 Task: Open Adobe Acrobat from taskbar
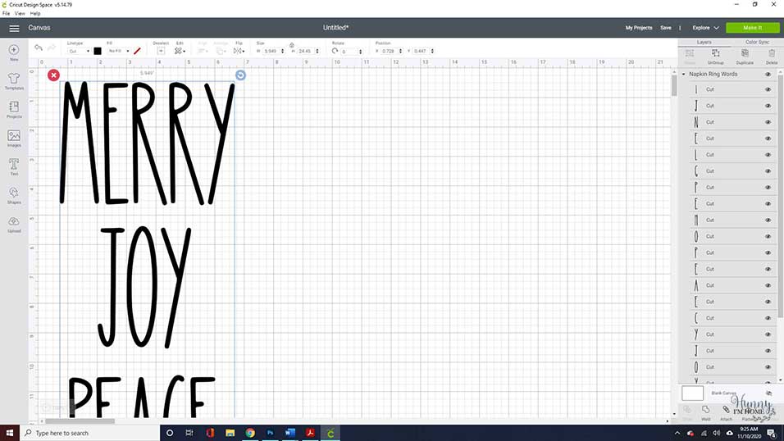pyautogui.click(x=310, y=433)
